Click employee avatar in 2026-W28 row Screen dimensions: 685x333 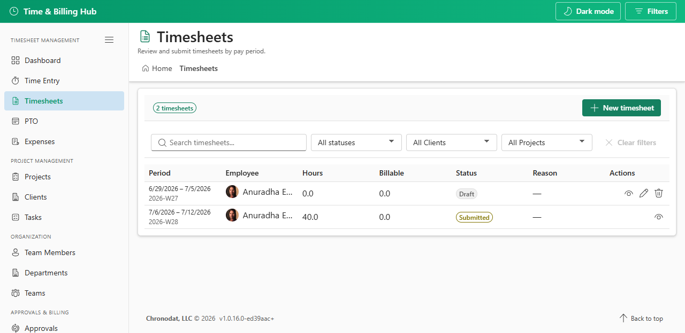[x=232, y=215]
